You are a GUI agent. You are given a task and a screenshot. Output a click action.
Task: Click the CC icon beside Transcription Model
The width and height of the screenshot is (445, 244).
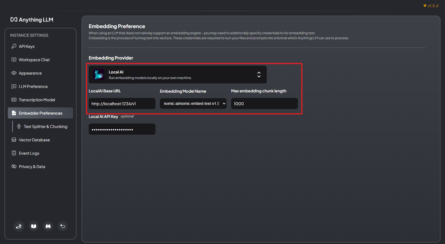(x=14, y=100)
